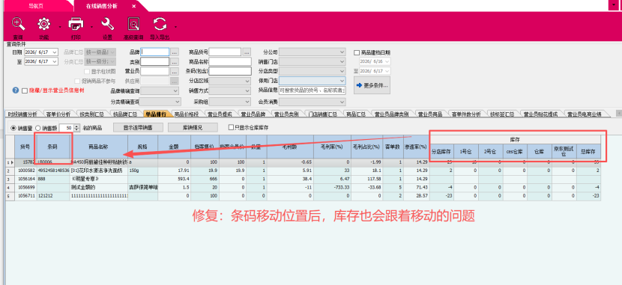Select the 销售额 radio button
This screenshot has height=285, width=622.
38,128
